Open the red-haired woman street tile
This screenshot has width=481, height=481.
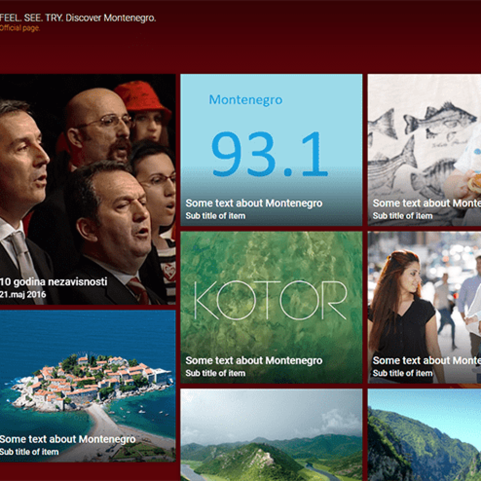tap(424, 307)
